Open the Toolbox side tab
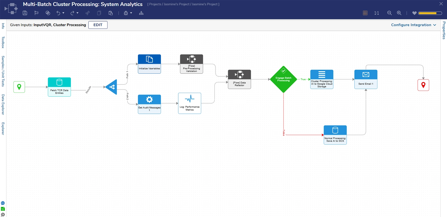447x217 pixels. pyautogui.click(x=3, y=42)
